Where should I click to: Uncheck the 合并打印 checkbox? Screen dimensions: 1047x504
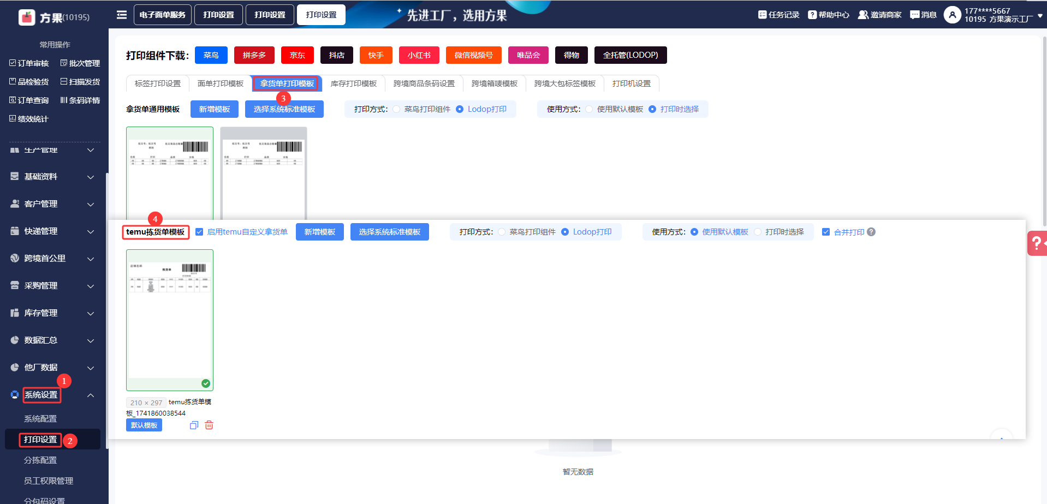coord(826,232)
